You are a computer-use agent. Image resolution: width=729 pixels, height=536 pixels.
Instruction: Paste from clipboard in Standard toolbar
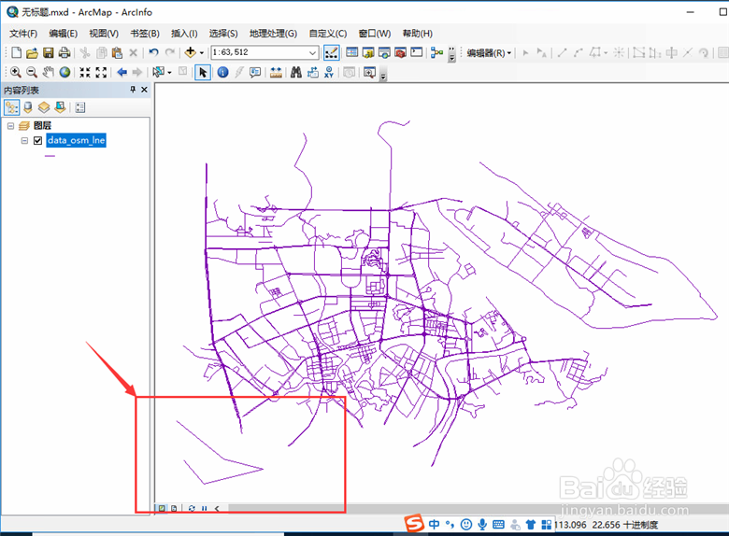[x=117, y=53]
